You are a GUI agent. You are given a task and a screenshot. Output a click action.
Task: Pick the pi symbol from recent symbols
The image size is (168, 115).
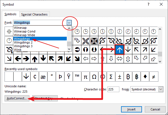85,77
